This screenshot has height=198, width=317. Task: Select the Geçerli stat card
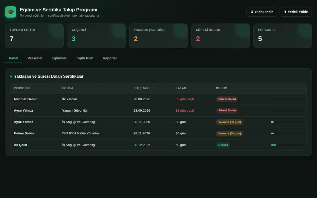(x=96, y=36)
